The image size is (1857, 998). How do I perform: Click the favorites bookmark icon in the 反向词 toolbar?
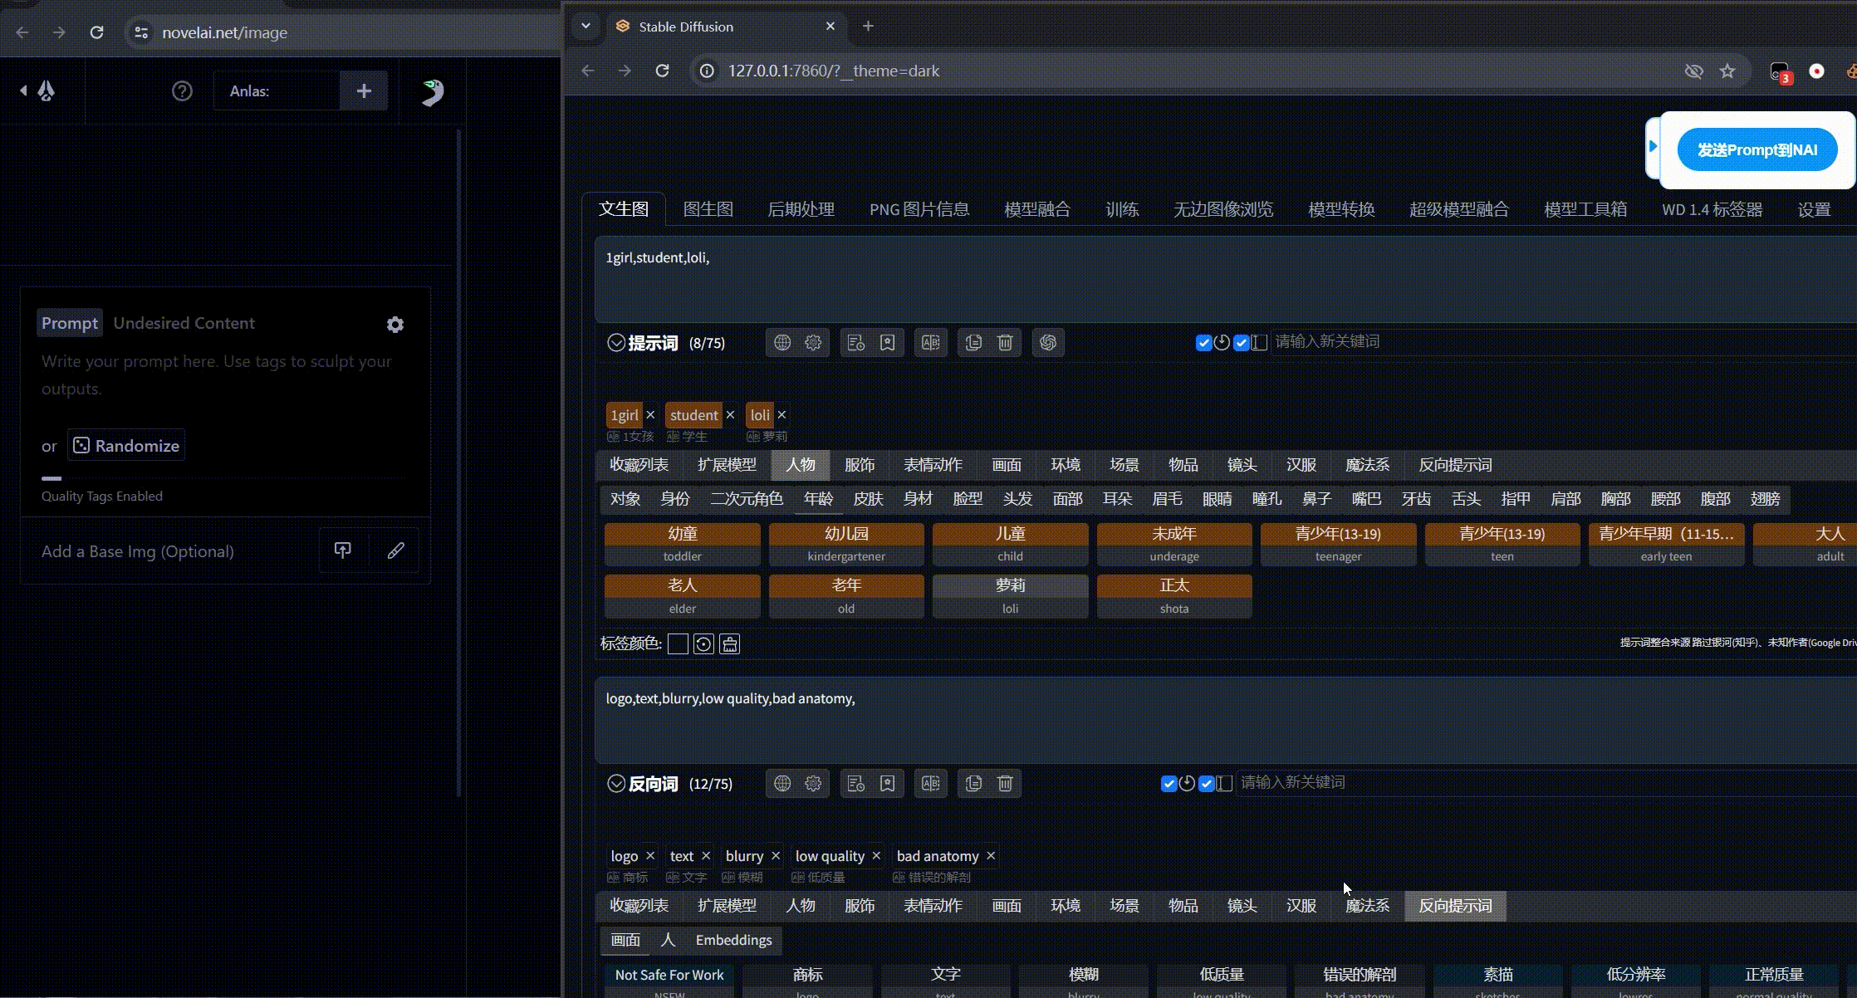[887, 784]
